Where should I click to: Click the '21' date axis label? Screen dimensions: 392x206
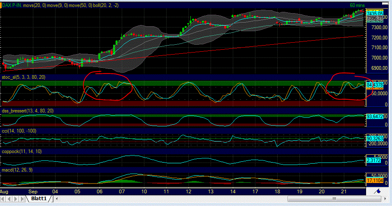click(344, 192)
